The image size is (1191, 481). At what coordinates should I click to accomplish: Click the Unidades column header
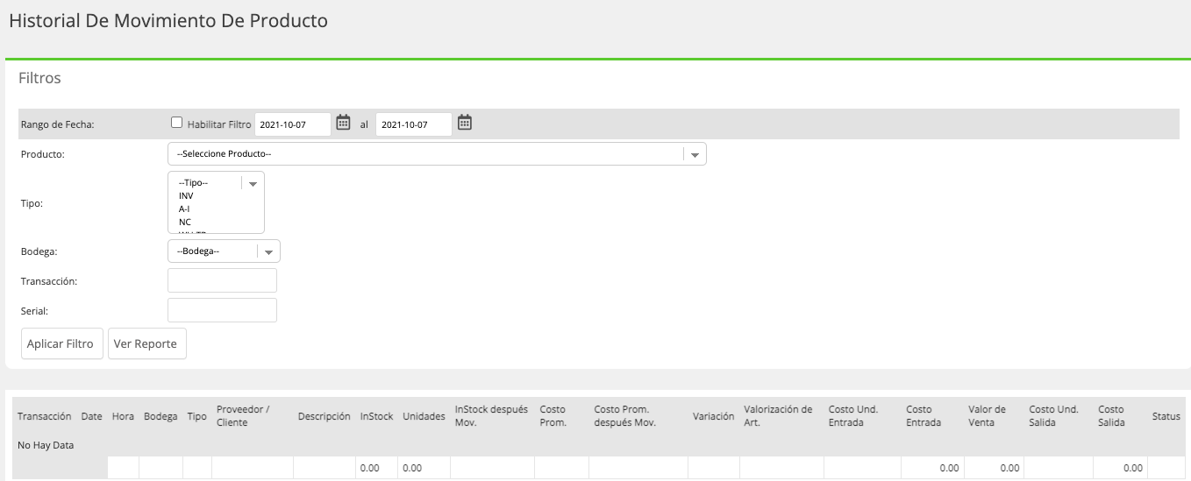point(424,416)
